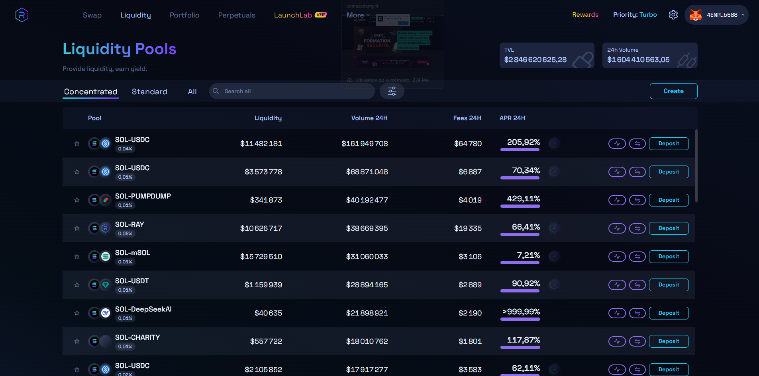
Task: Sort pools by Volume 24H column header
Action: click(369, 118)
